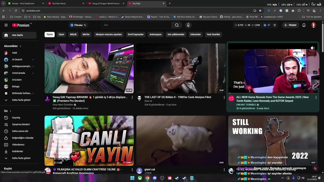Open Chrome media controls icon
324x182 pixels.
coord(308,11)
